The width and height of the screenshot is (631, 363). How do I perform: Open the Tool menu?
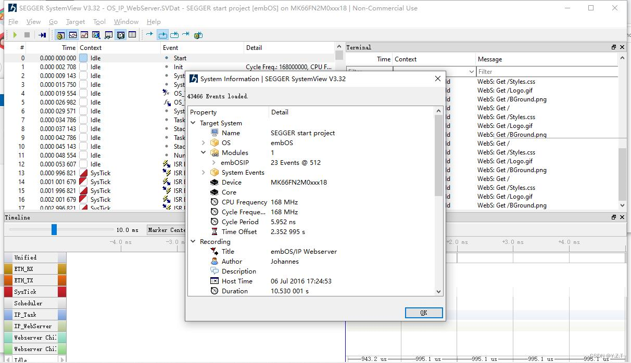pyautogui.click(x=99, y=22)
